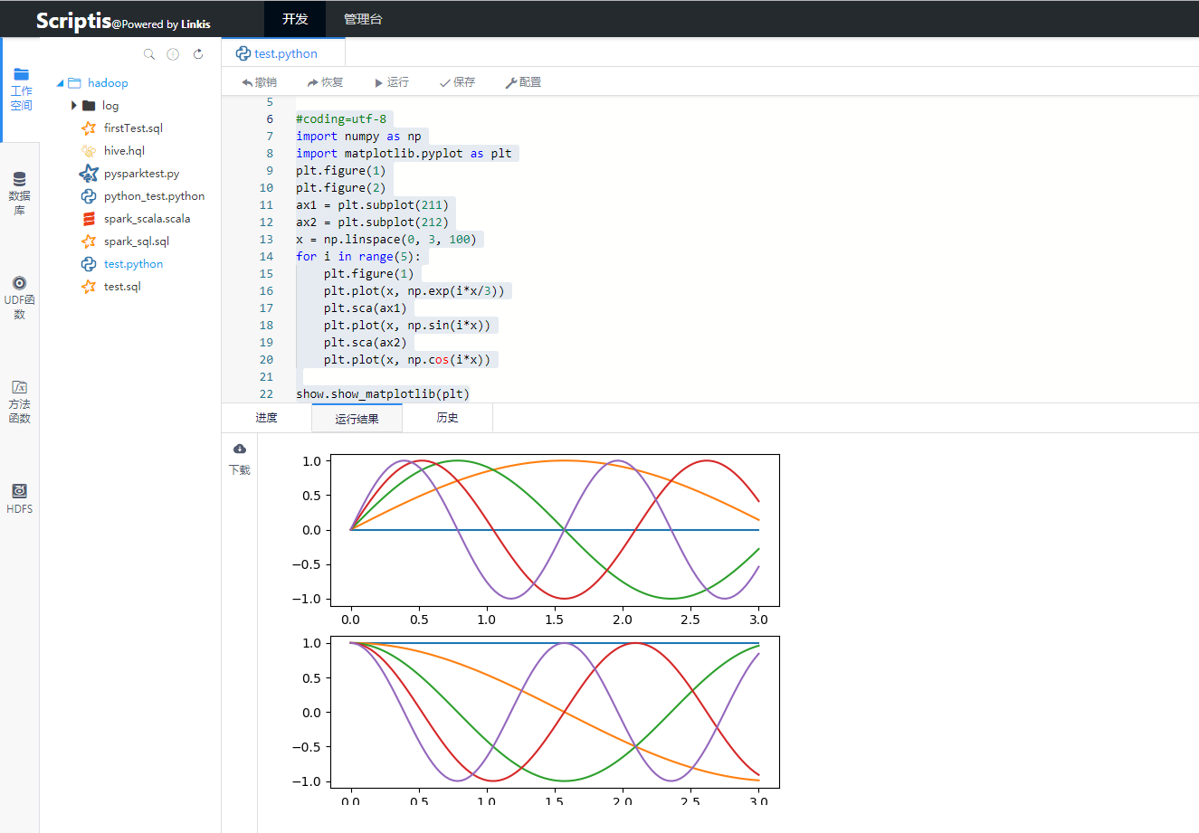Expand the log folder
The image size is (1199, 833).
click(x=76, y=105)
